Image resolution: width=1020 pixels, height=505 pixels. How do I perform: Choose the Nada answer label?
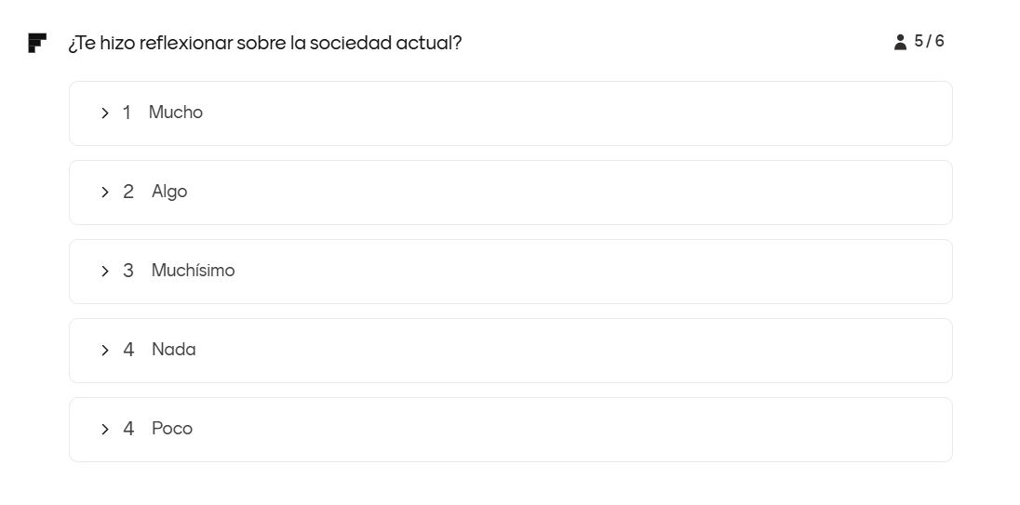[173, 350]
